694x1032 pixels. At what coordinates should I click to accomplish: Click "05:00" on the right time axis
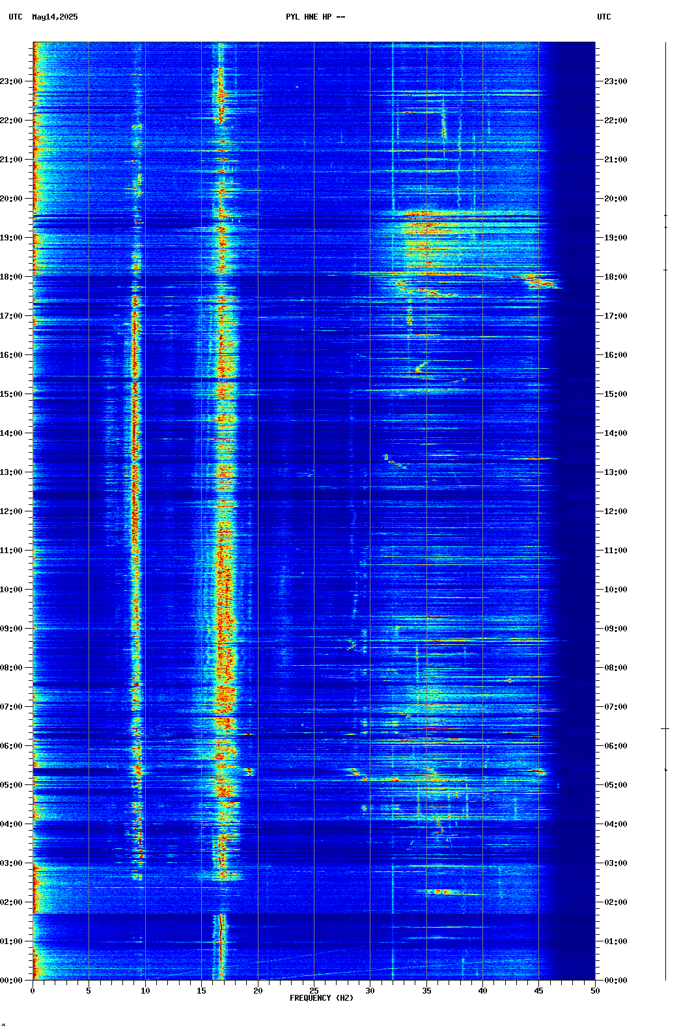[x=616, y=785]
